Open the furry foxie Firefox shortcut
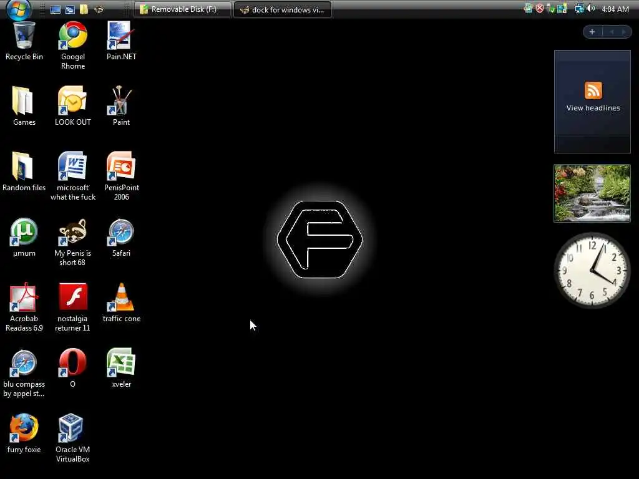Screen dimensions: 639x479 (24, 434)
